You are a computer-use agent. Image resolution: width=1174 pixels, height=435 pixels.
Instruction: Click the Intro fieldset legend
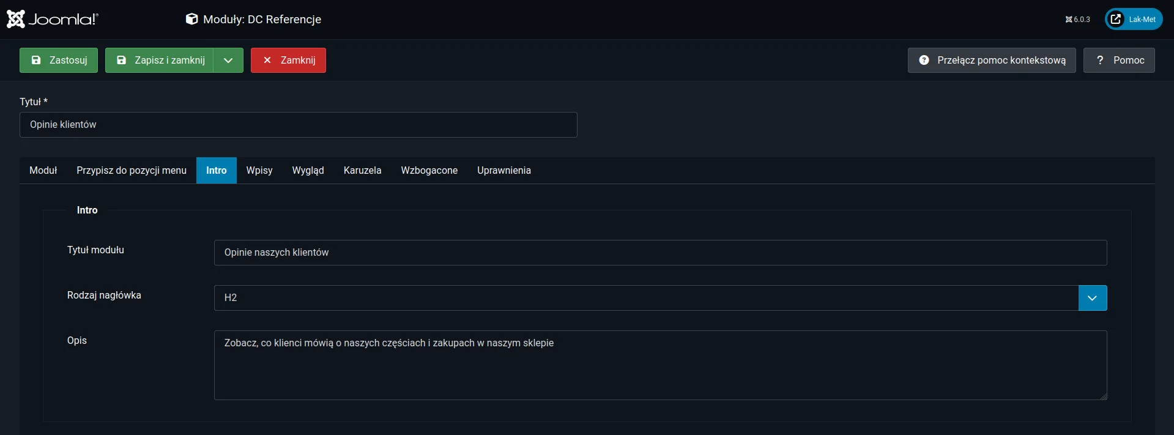coord(87,210)
